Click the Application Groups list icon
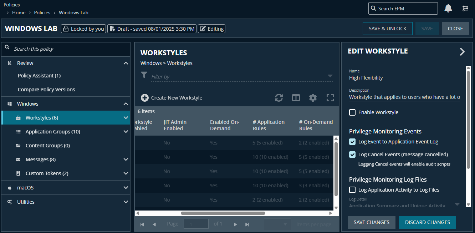The height and width of the screenshot is (233, 475). [x=18, y=132]
